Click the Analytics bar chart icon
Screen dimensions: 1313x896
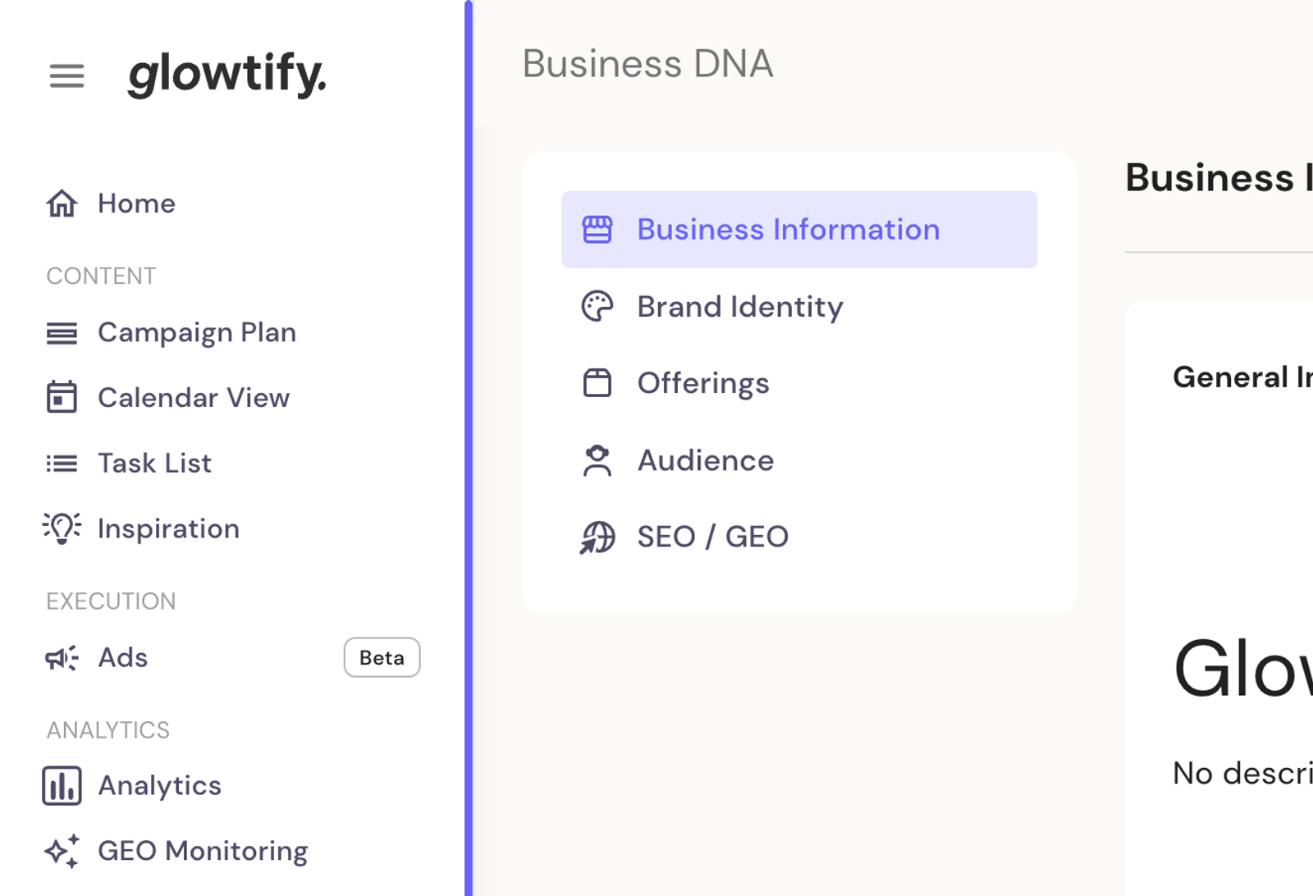coord(62,786)
